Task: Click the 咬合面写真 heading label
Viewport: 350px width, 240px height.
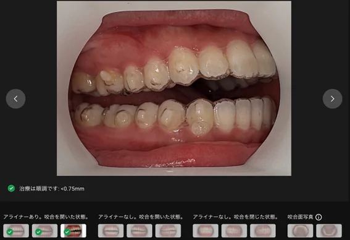Action: pyautogui.click(x=301, y=217)
